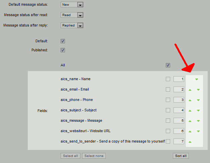The height and width of the screenshot is (163, 210).
Task: Move aics_message field up
Action: pyautogui.click(x=190, y=121)
